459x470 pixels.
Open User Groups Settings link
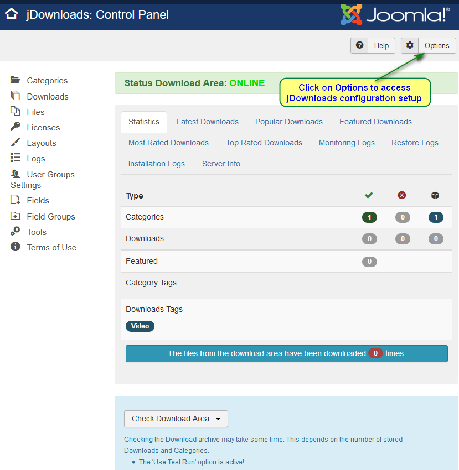[43, 180]
